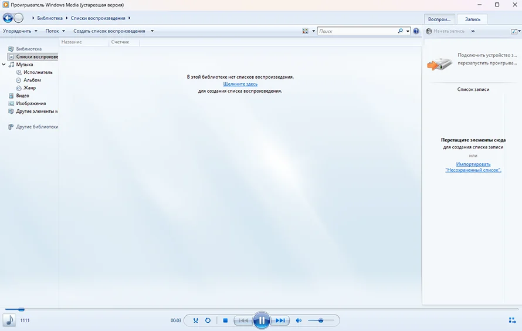Open the view options icon
This screenshot has width=522, height=331.
(305, 31)
